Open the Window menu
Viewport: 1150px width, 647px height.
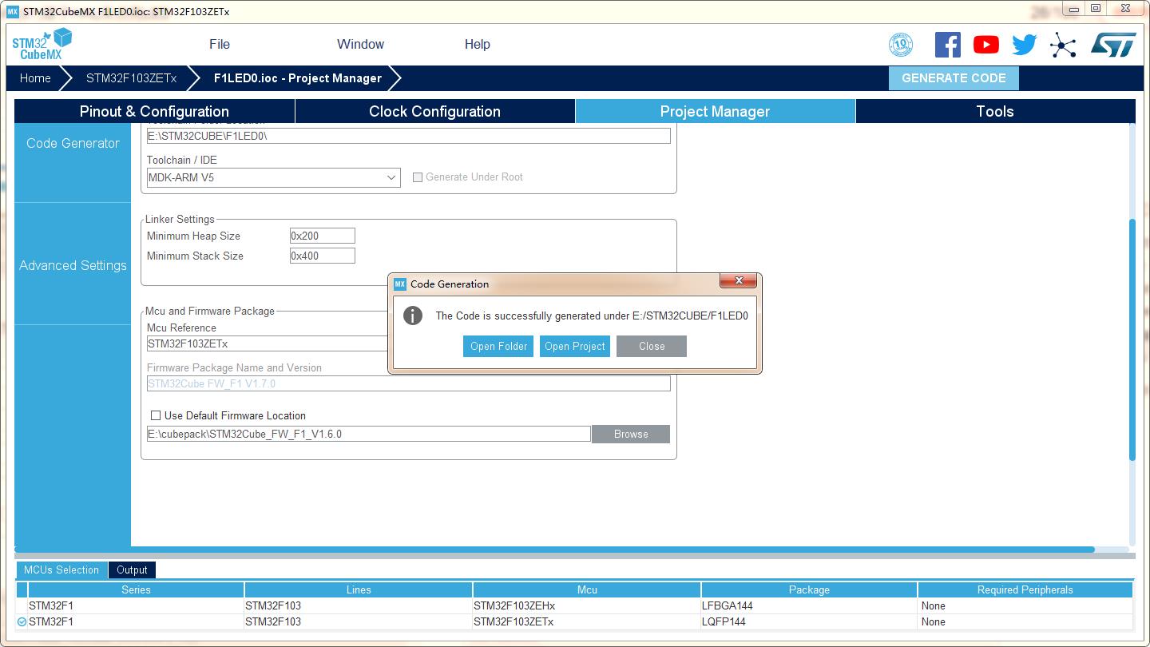(360, 44)
